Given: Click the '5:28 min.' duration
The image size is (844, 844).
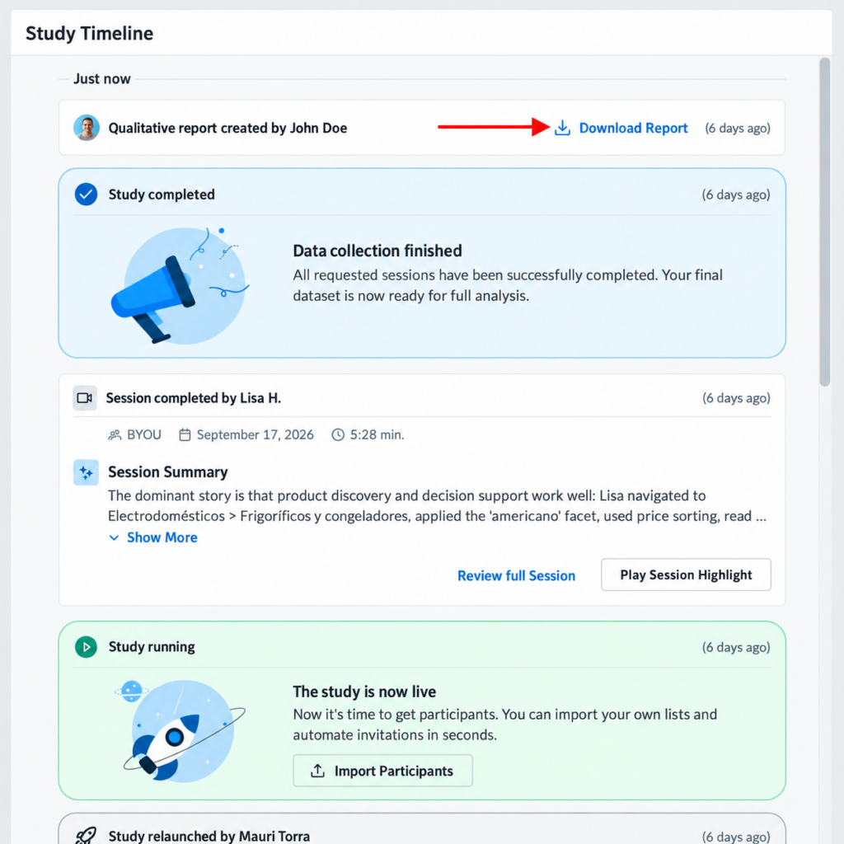Looking at the screenshot, I should tap(377, 435).
